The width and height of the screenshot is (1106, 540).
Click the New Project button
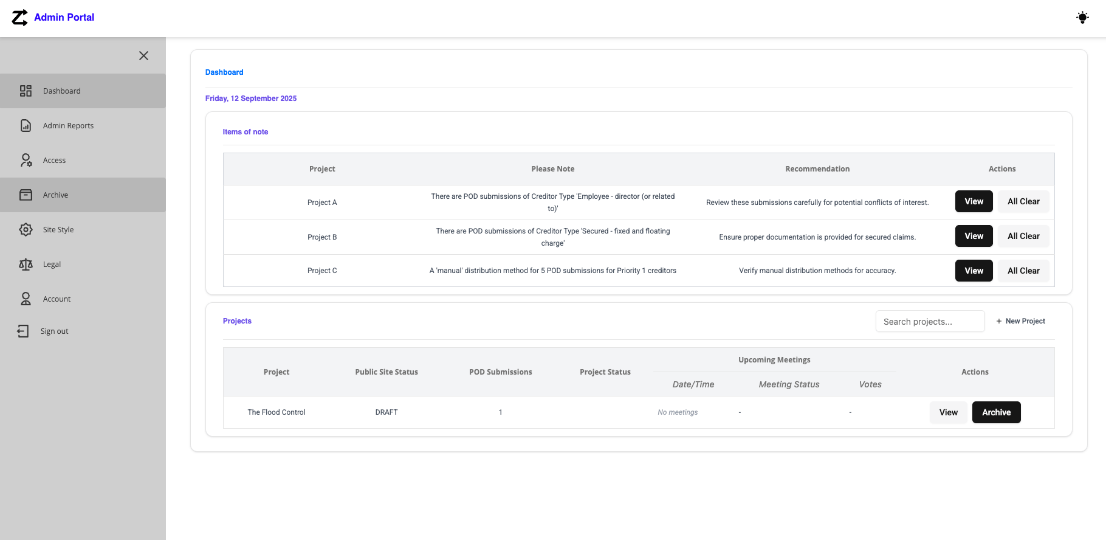pos(1020,321)
